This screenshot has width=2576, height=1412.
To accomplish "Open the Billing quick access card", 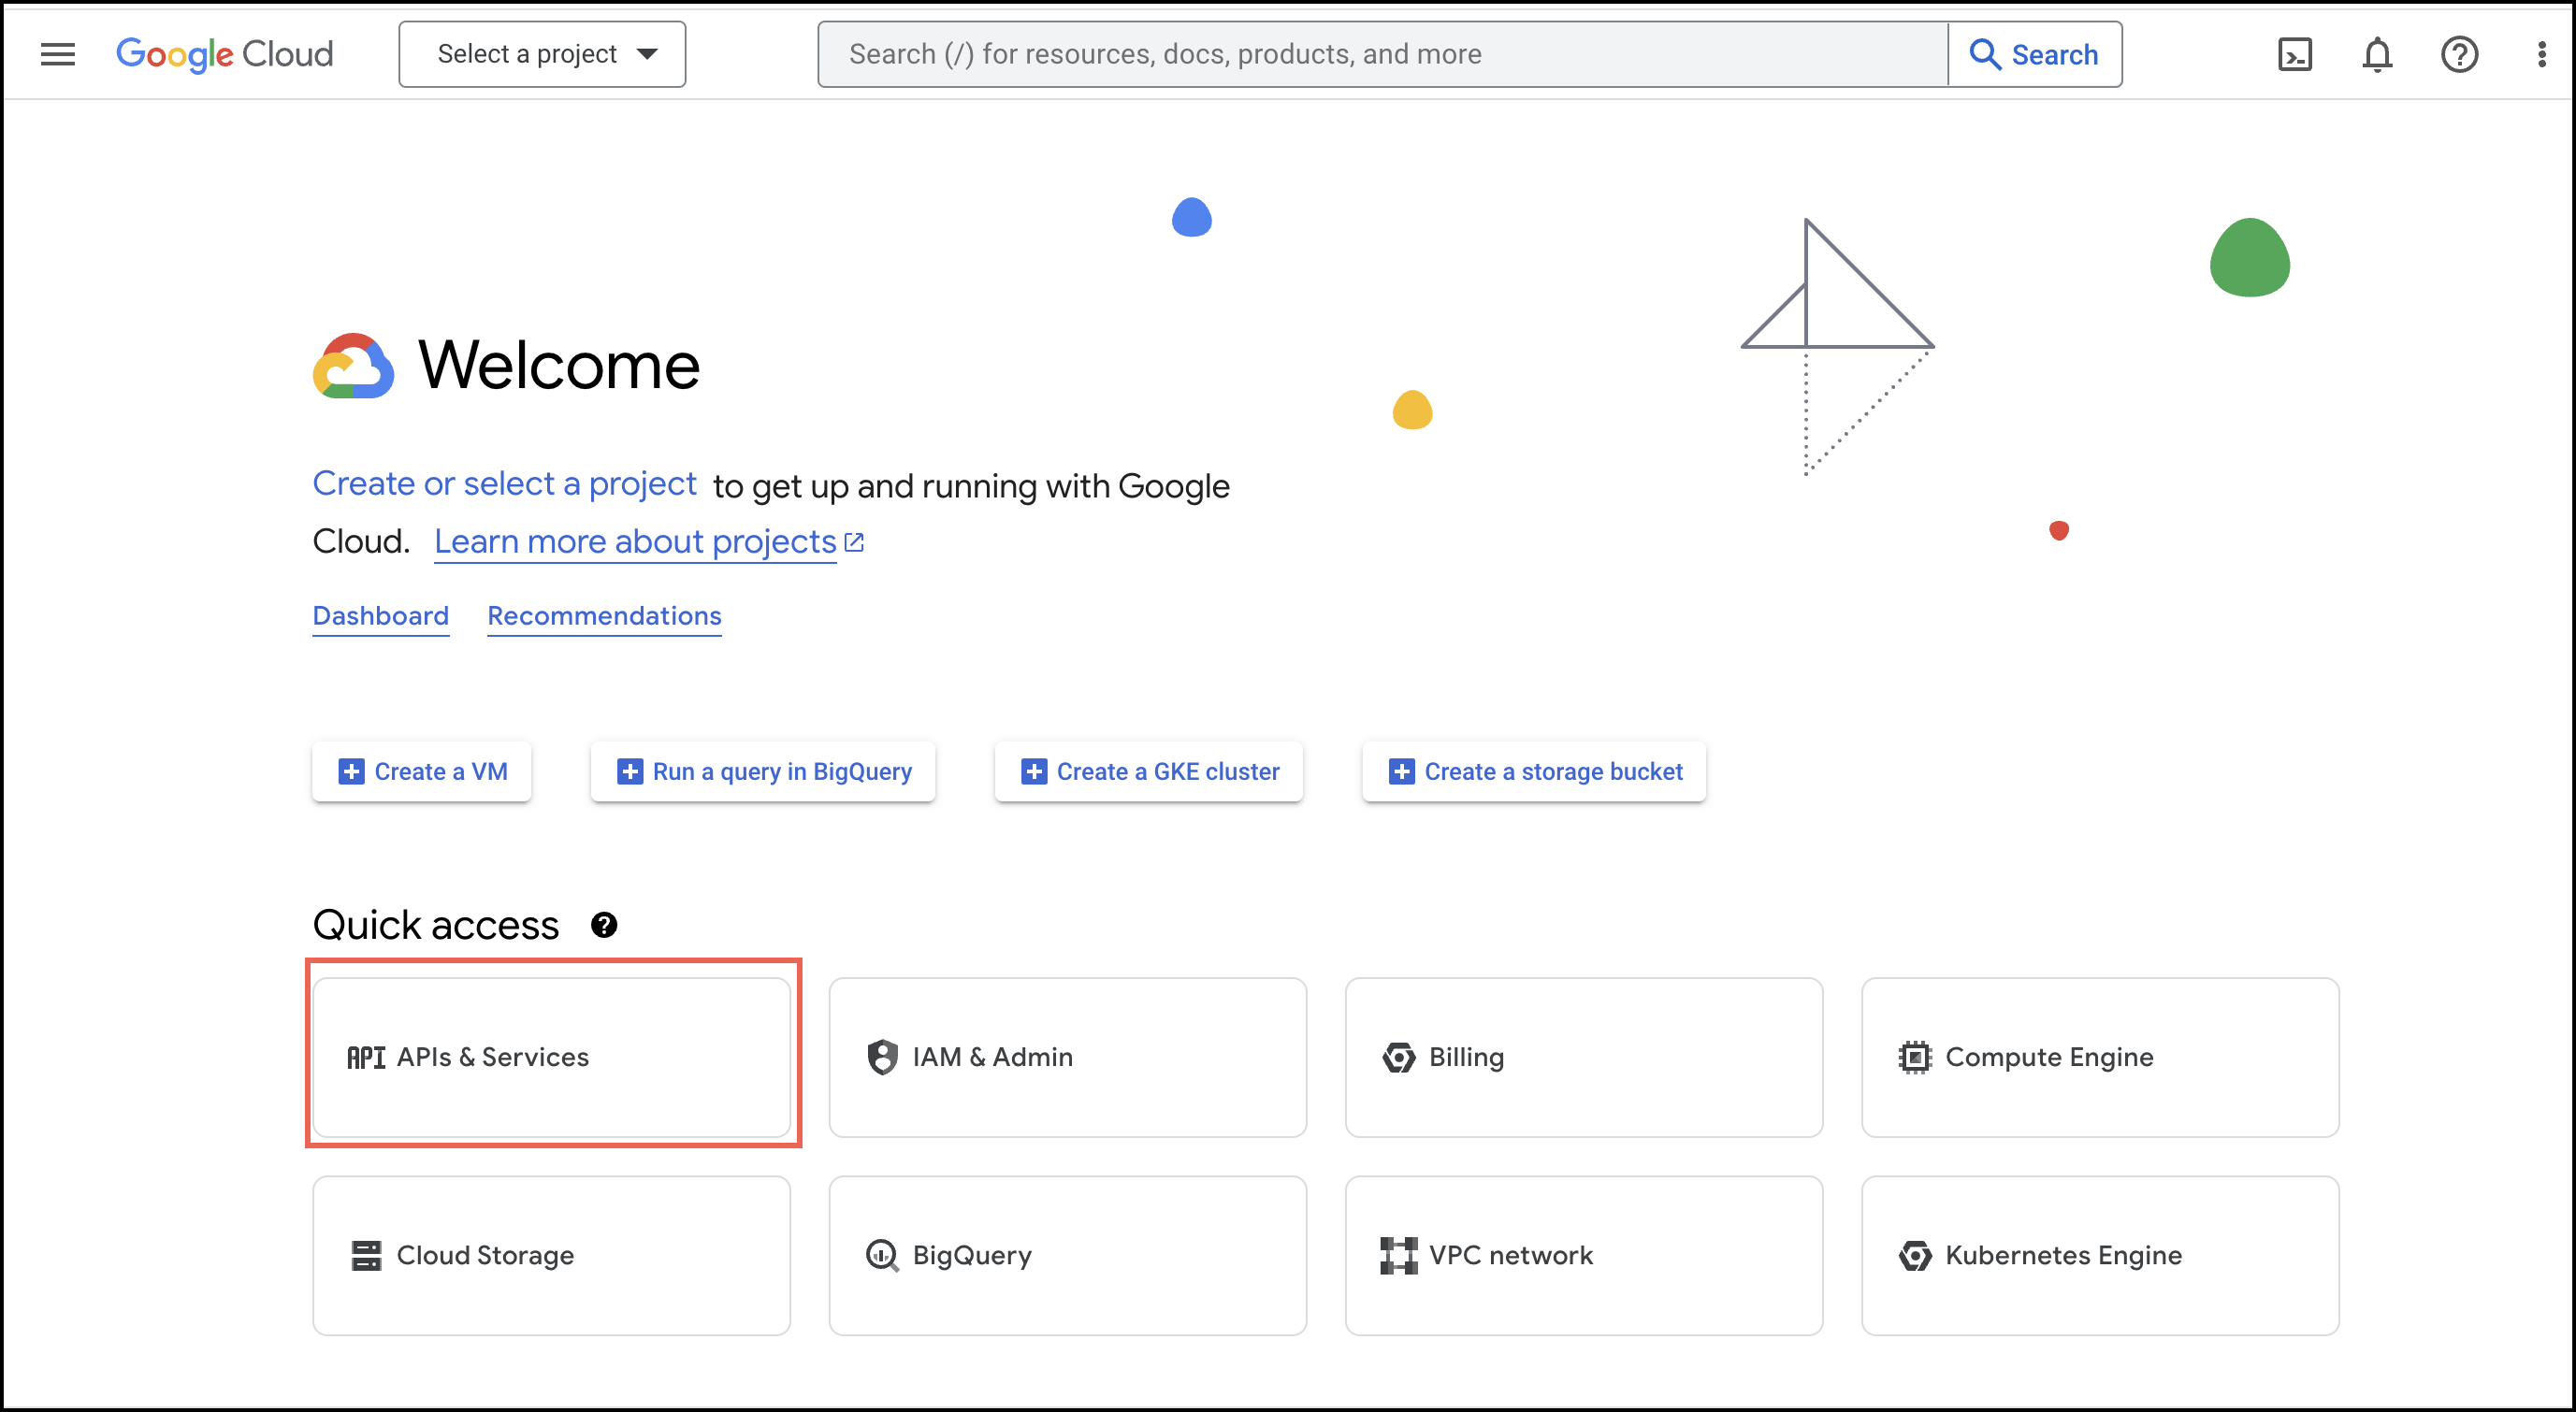I will (x=1584, y=1057).
